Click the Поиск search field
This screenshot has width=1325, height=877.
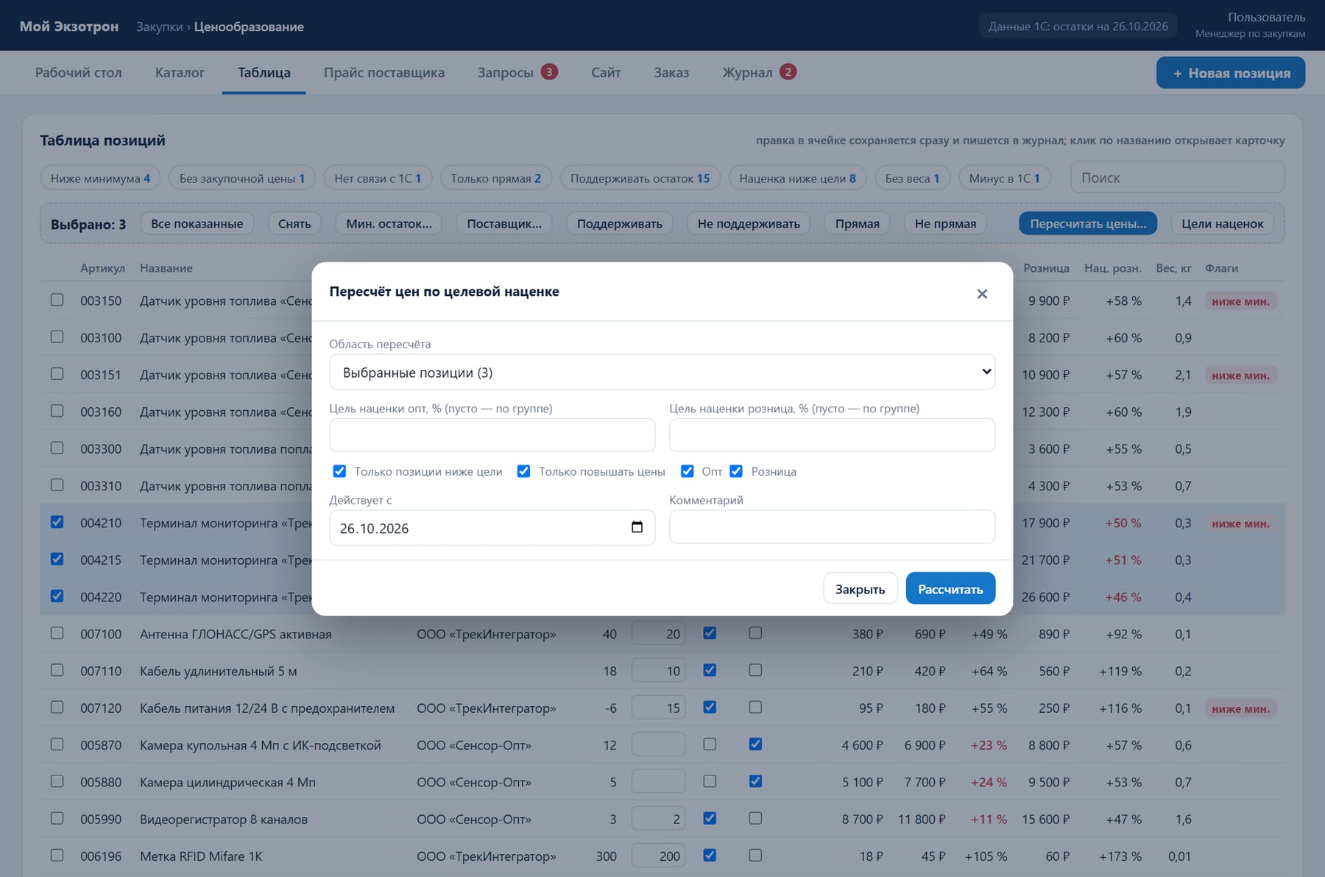(1177, 177)
